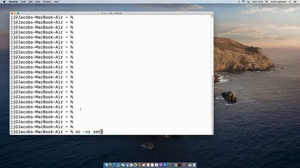This screenshot has width=300, height=168.
Task: Minimize the Terminal window with the yellow button
Action: 15,13
